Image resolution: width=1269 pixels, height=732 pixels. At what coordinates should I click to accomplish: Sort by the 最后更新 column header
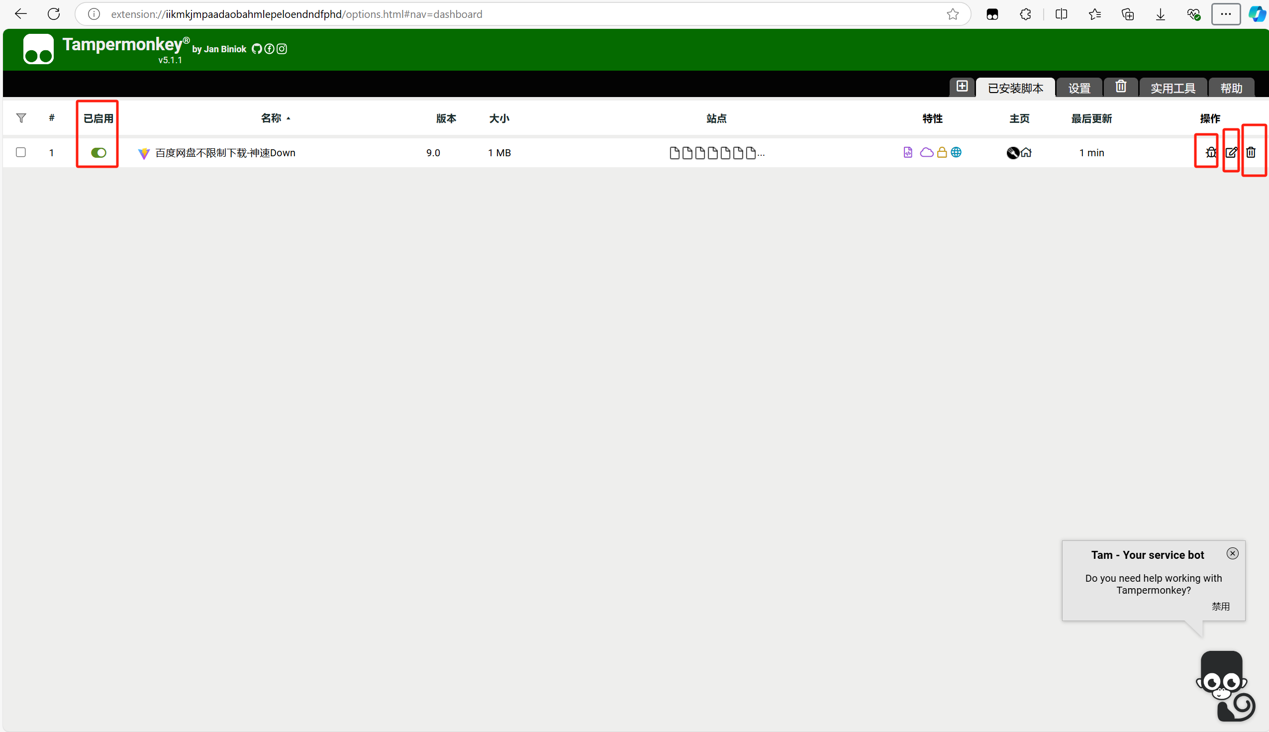1091,118
